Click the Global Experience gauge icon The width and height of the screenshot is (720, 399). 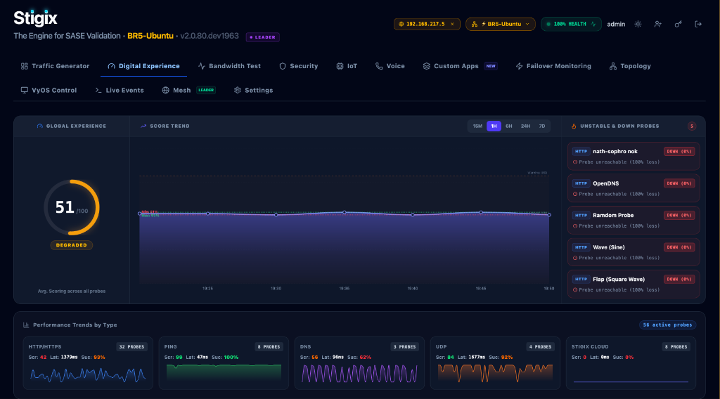[39, 126]
